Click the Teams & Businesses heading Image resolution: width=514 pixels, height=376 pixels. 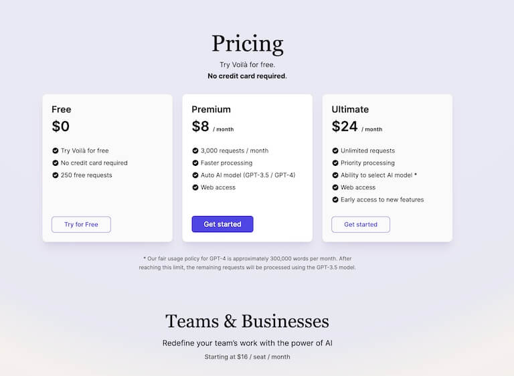[x=247, y=321]
